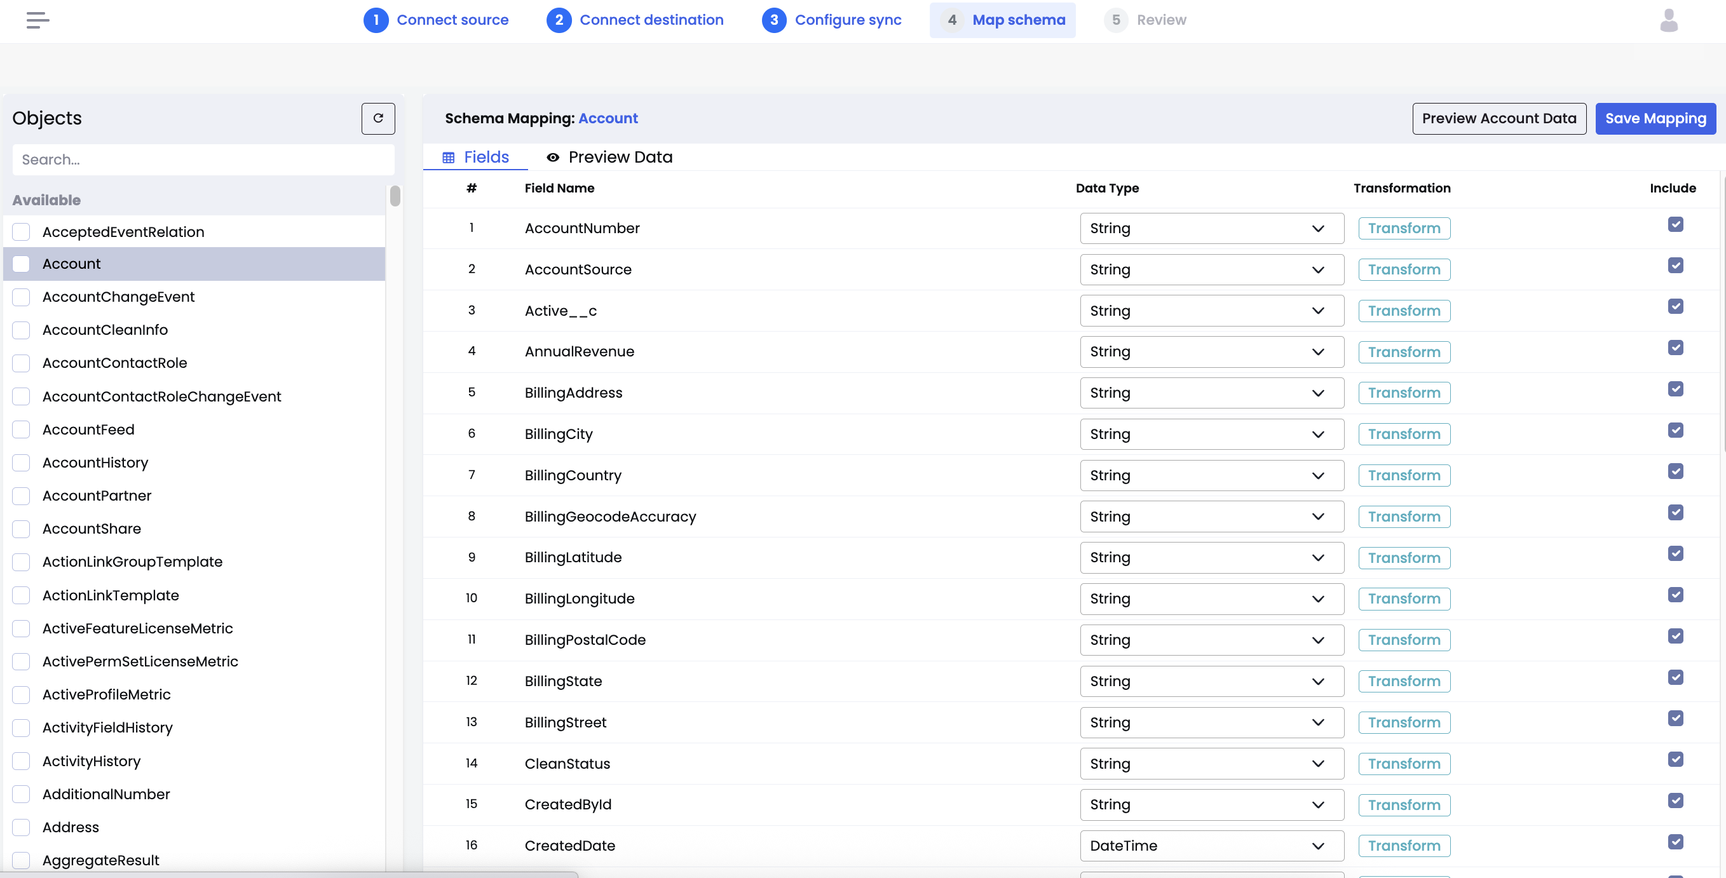Click the Save Mapping button

[x=1655, y=119]
